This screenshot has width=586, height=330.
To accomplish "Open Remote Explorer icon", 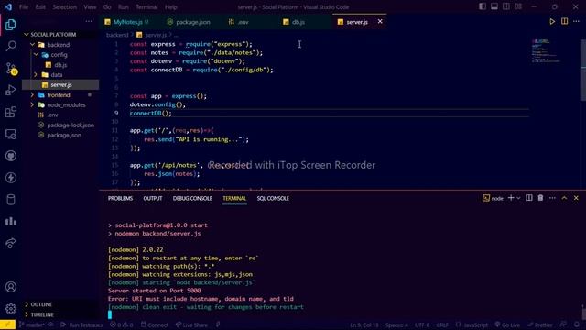I will tap(11, 134).
